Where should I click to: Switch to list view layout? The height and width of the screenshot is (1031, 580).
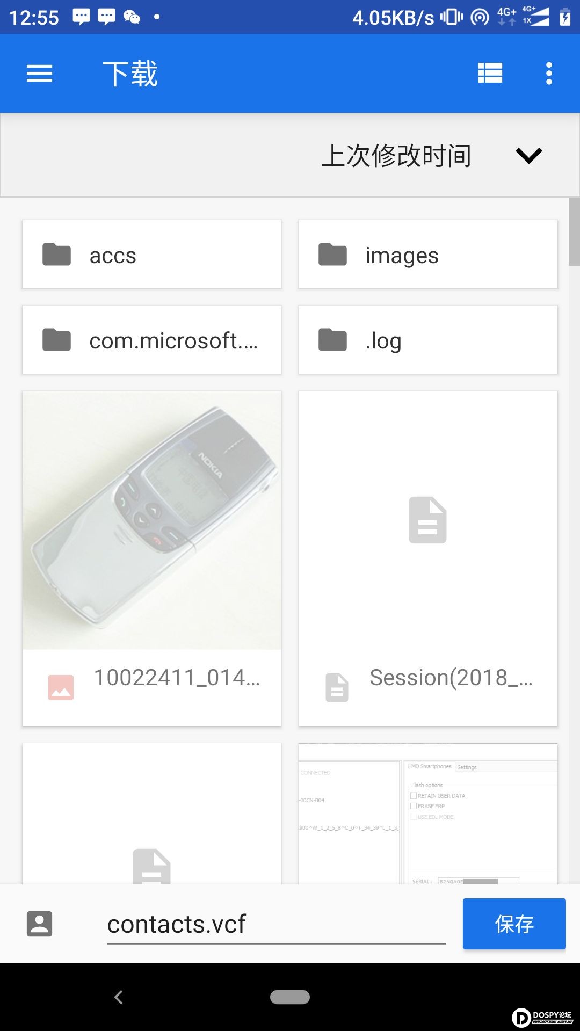click(x=490, y=74)
